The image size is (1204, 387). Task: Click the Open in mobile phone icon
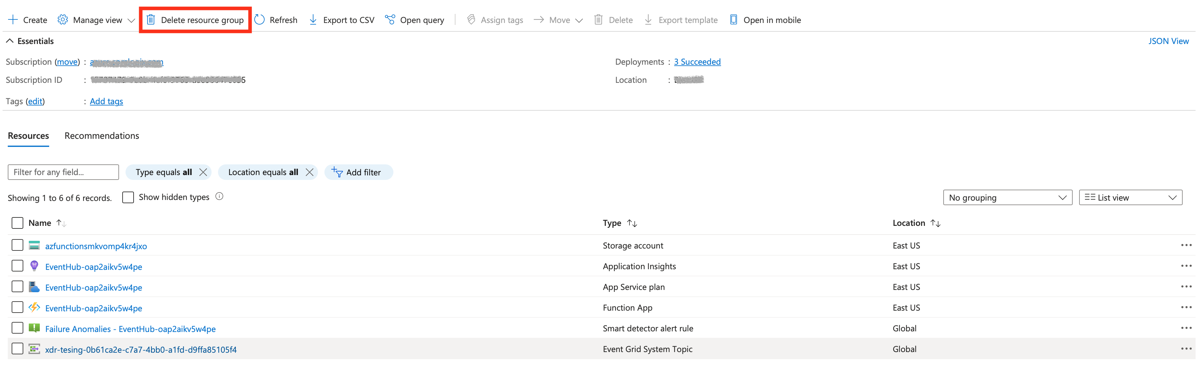733,20
